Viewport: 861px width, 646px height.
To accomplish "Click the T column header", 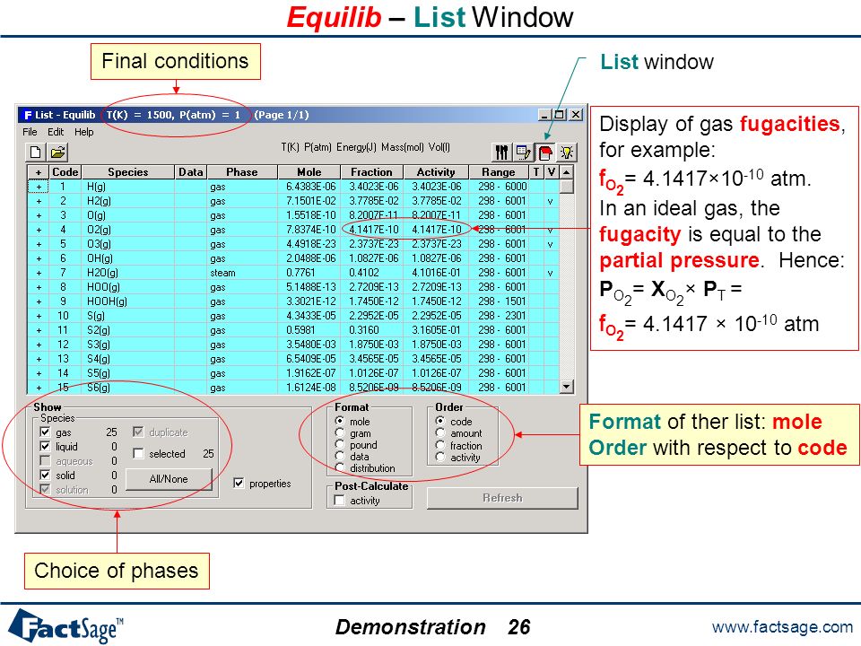I will [x=536, y=172].
